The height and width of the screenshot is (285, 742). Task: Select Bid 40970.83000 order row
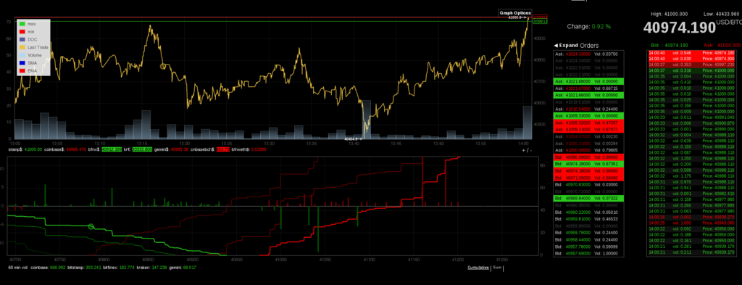[x=588, y=184]
